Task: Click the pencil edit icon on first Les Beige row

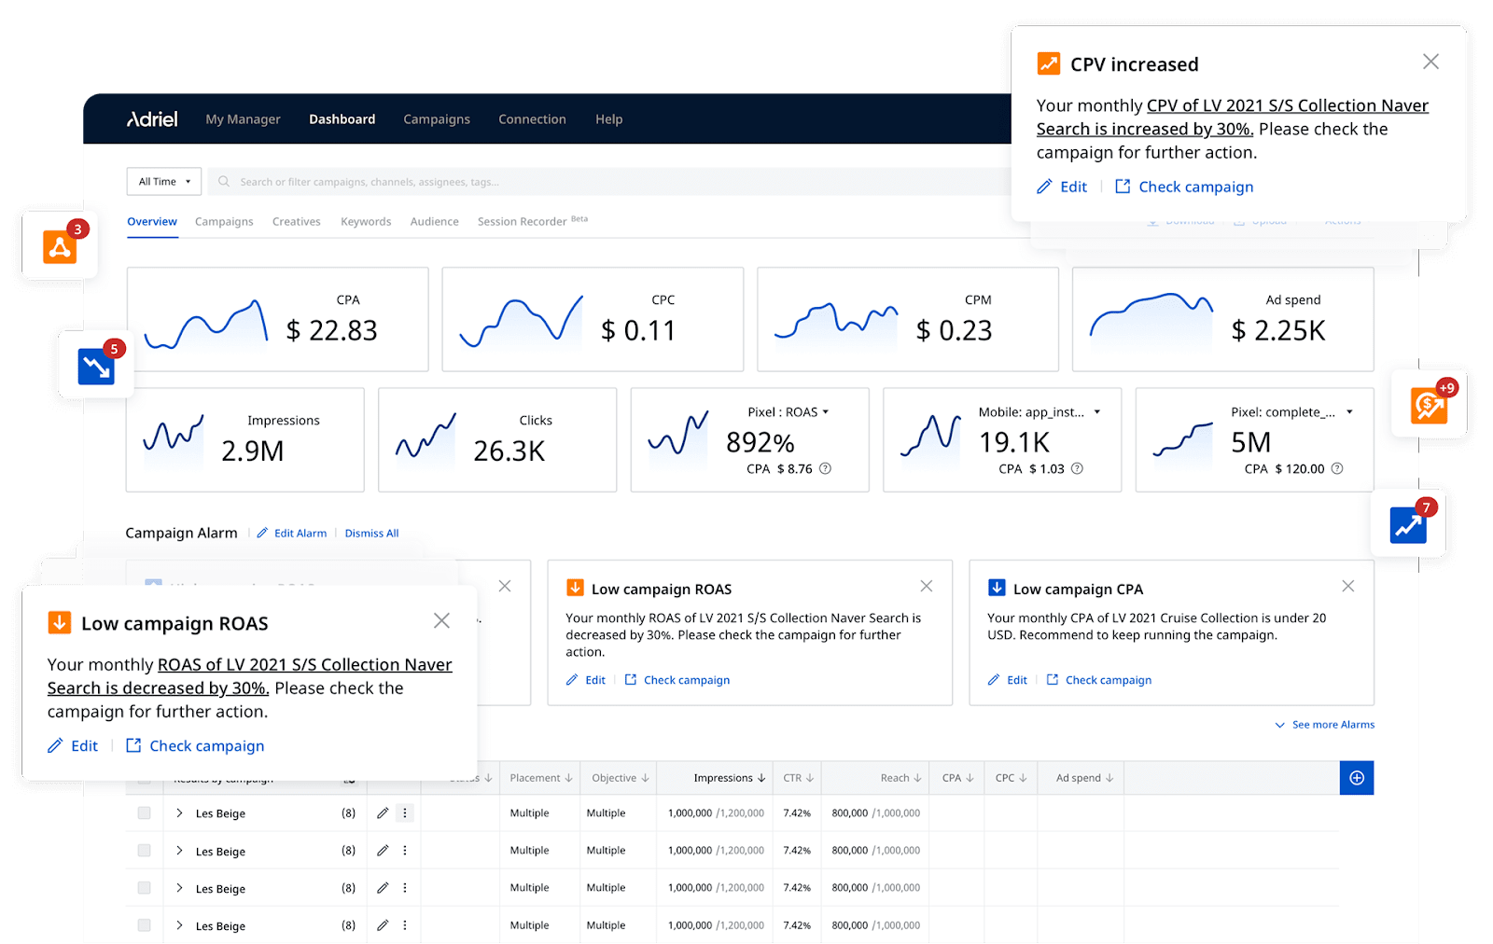Action: 383,812
